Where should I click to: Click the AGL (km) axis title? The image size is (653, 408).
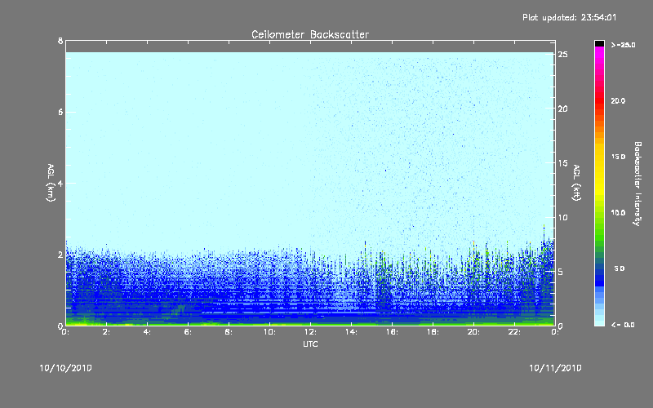point(51,183)
